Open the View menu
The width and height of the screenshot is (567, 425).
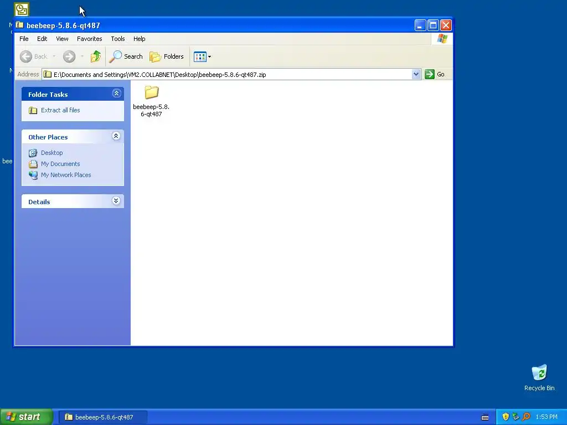pos(62,39)
